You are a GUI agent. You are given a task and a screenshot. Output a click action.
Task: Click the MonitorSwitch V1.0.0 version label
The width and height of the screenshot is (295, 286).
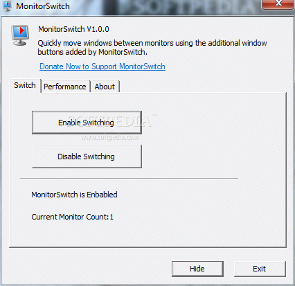click(73, 29)
